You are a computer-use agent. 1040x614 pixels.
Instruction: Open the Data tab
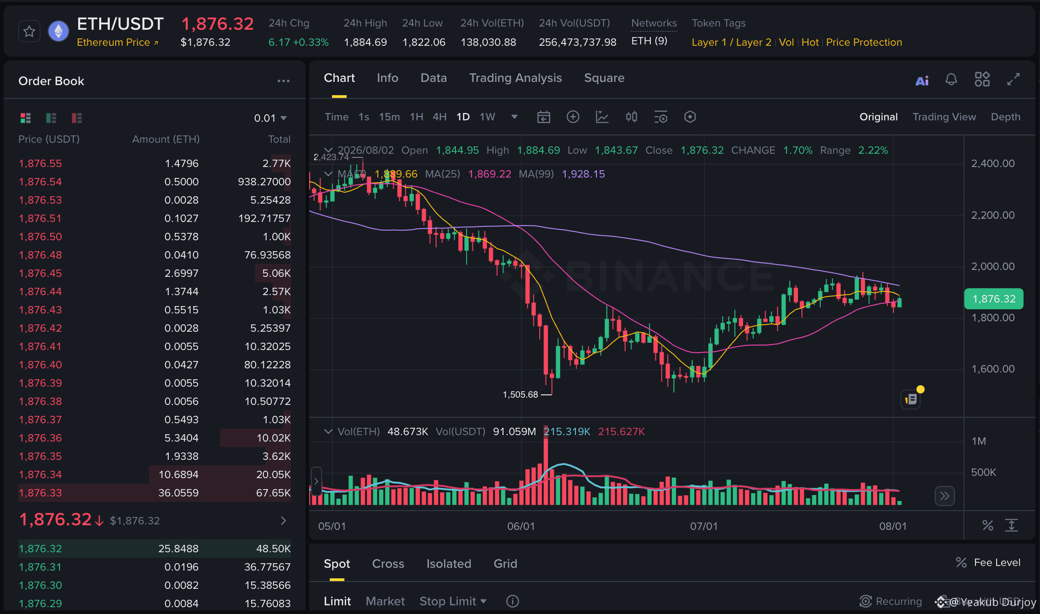click(434, 78)
